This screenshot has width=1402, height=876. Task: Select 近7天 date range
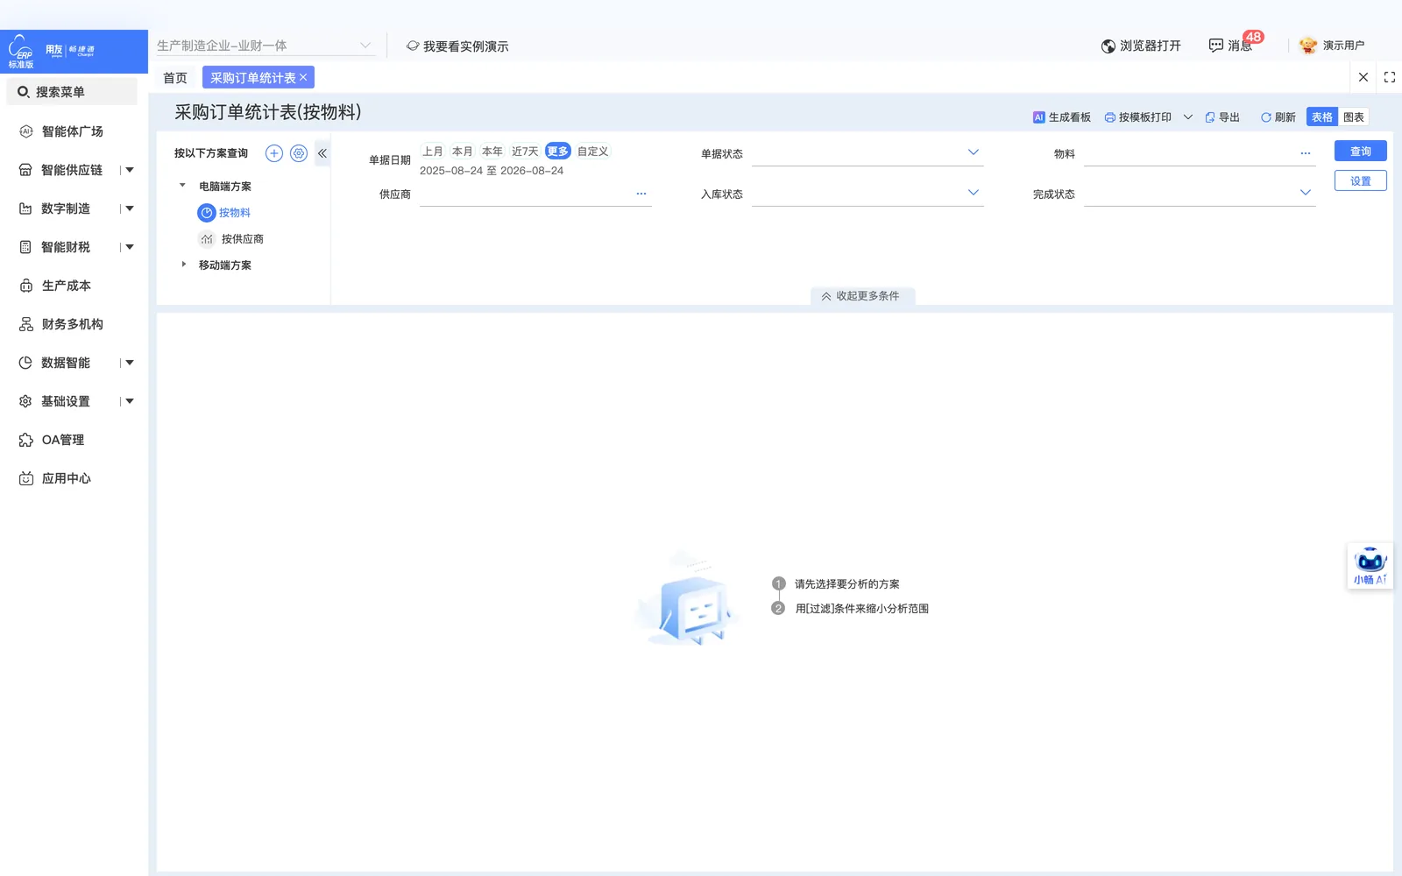click(x=525, y=152)
